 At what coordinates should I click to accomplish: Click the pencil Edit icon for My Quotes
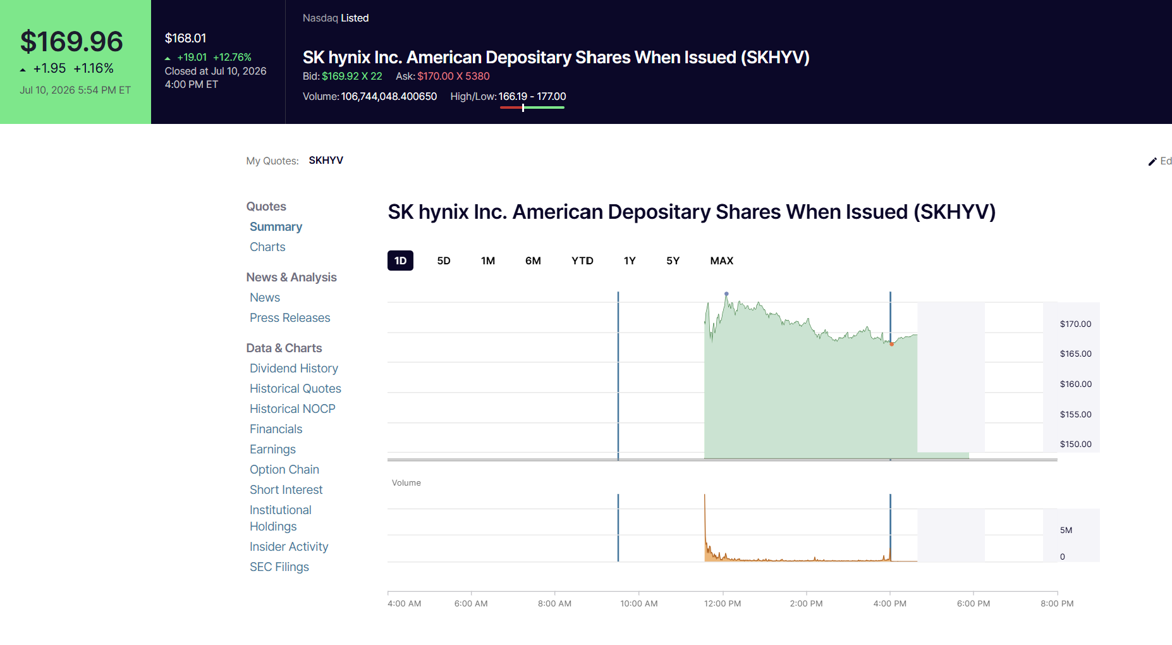pos(1152,161)
